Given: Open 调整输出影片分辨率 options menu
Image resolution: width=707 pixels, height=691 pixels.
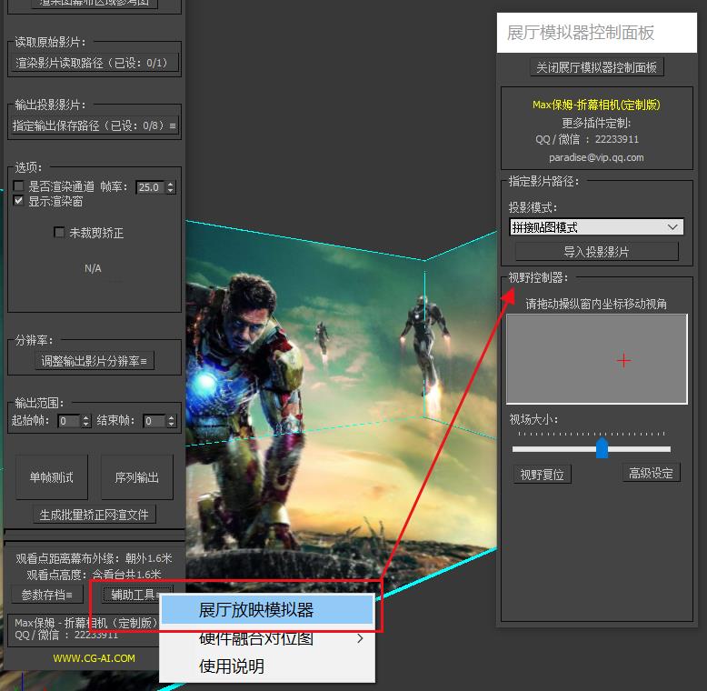Looking at the screenshot, I should (x=94, y=361).
